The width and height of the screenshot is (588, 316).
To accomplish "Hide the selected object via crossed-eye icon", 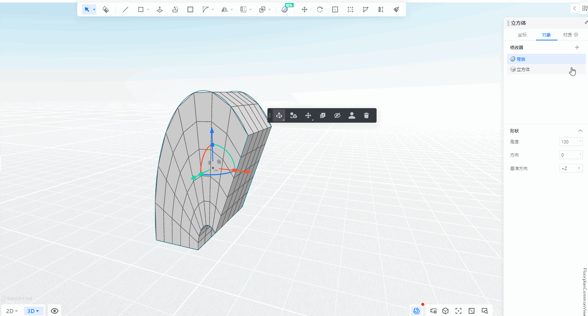I will 337,115.
